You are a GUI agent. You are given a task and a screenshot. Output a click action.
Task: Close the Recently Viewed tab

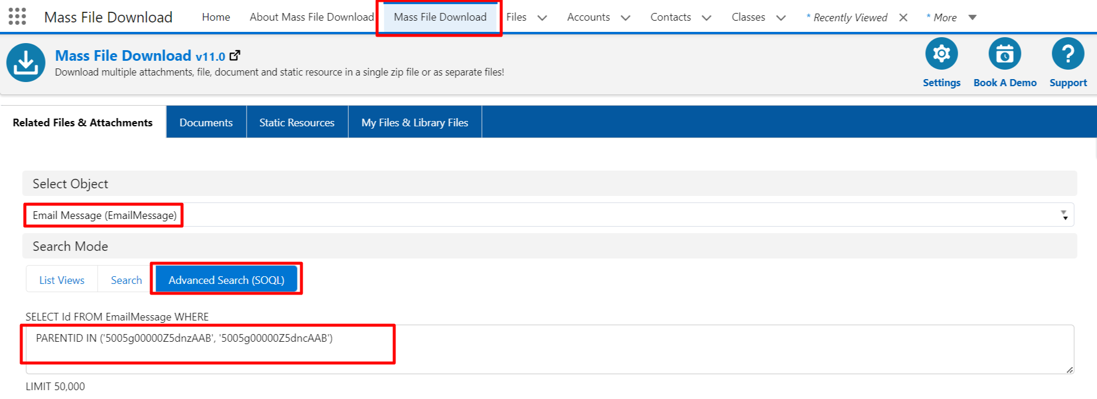(903, 18)
